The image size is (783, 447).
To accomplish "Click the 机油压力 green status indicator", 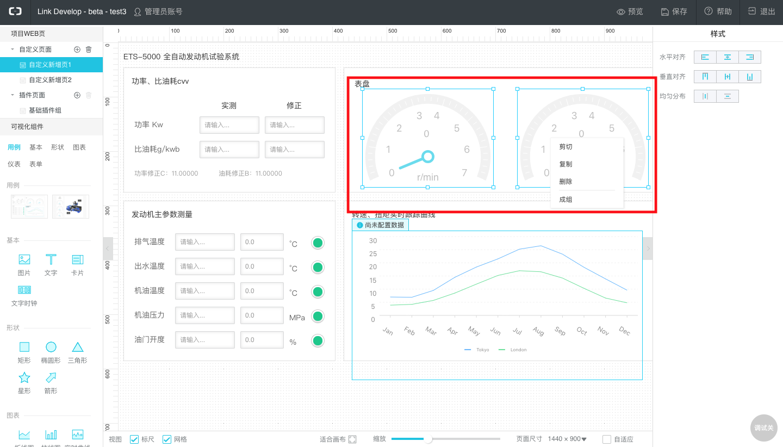I will pos(318,316).
